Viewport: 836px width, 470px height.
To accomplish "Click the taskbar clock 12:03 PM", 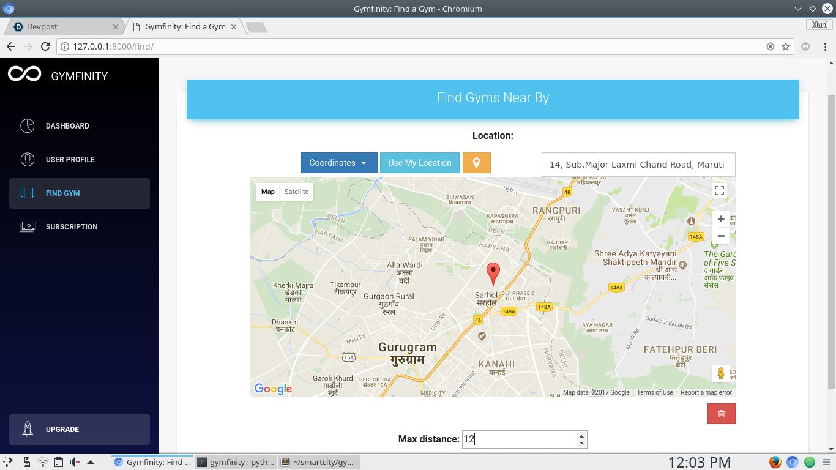I will 699,462.
